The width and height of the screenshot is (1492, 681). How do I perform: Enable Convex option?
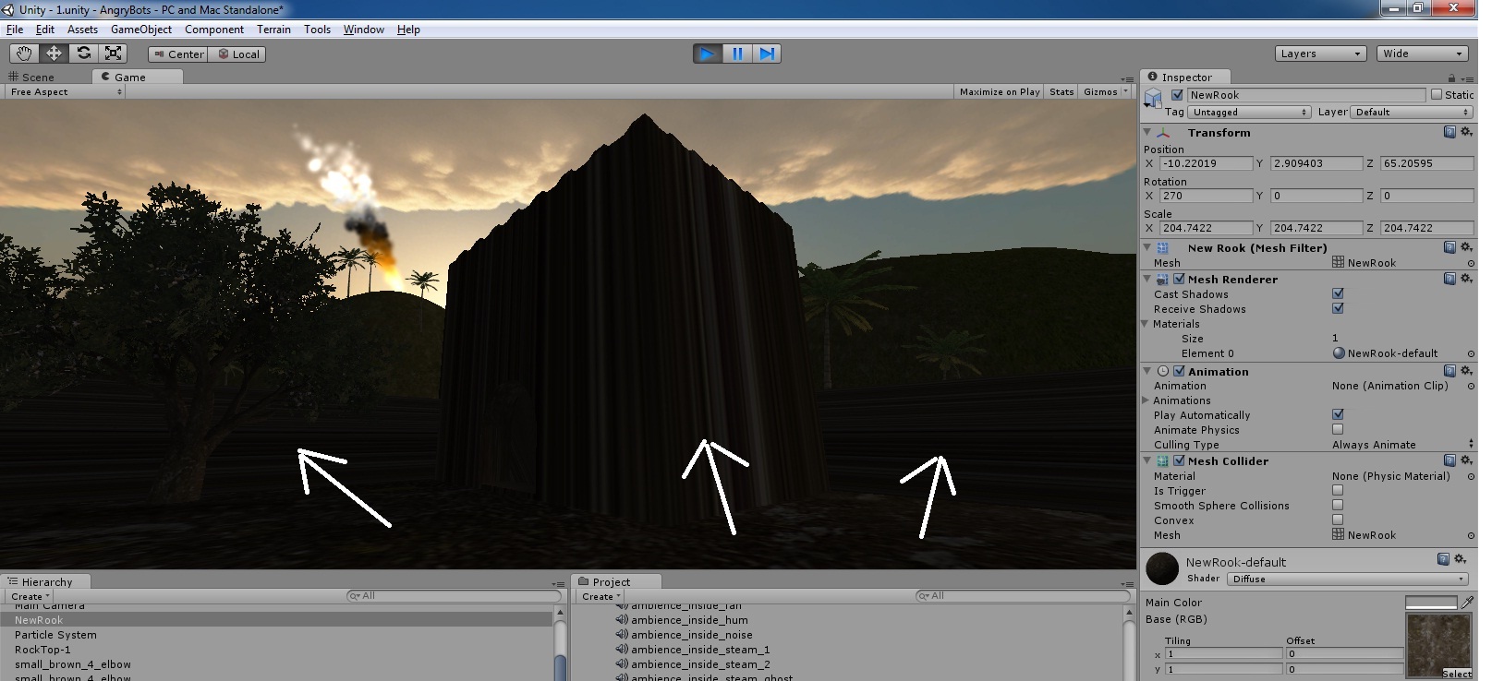[1338, 520]
